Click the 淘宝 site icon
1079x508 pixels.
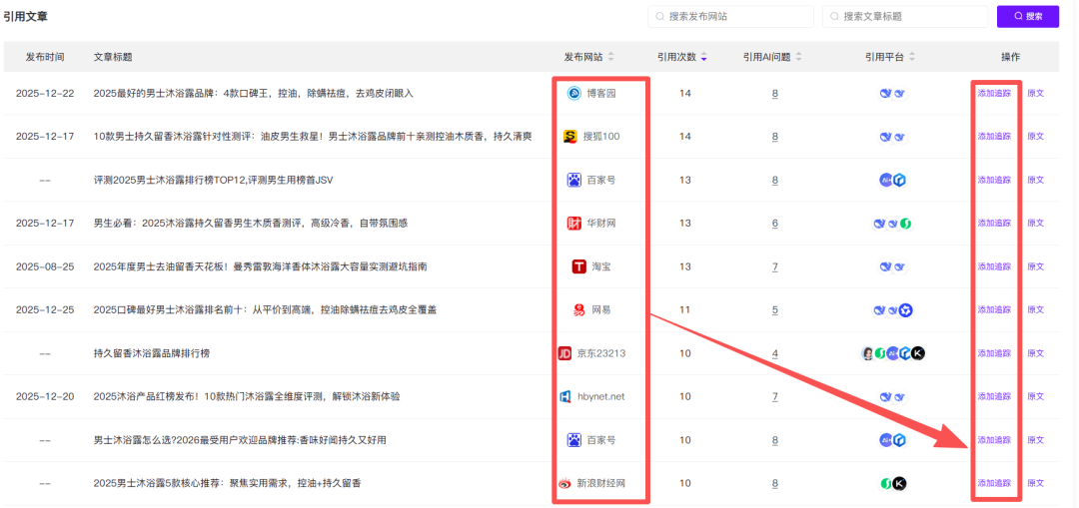578,266
